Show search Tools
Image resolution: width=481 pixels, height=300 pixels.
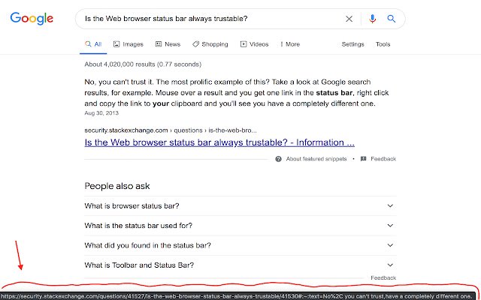(383, 44)
